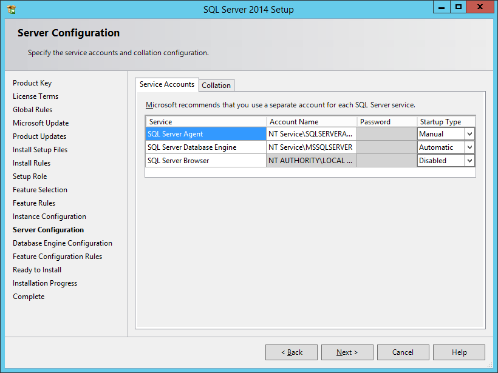
Task: Maximize the setup window
Action: tap(459, 7)
